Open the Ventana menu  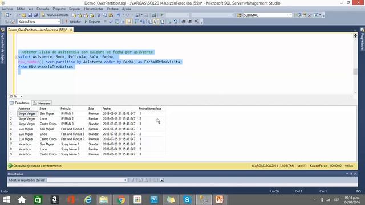click(x=113, y=9)
